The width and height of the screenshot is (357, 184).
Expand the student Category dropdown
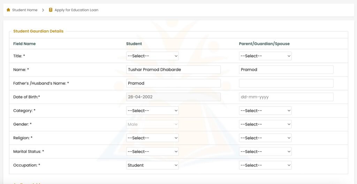[152, 111]
